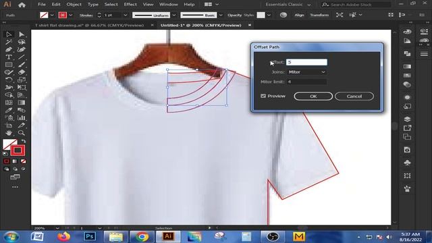Set Gradient mode below fill swatch
Viewport: 432px width, 243px height.
[15, 161]
